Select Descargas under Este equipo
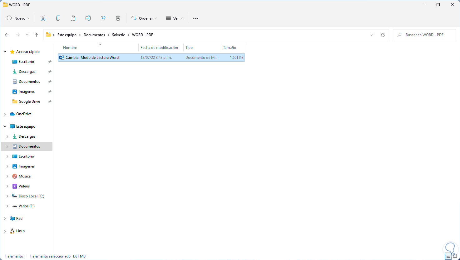This screenshot has height=260, width=460. (27, 136)
